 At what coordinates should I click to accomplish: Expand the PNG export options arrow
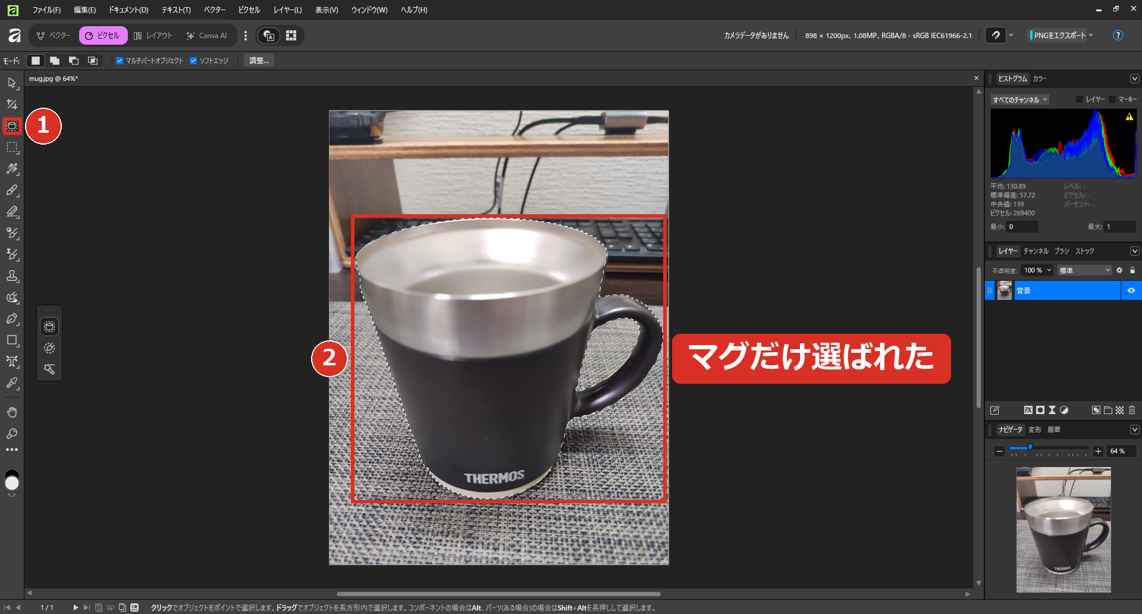pyautogui.click(x=1091, y=35)
